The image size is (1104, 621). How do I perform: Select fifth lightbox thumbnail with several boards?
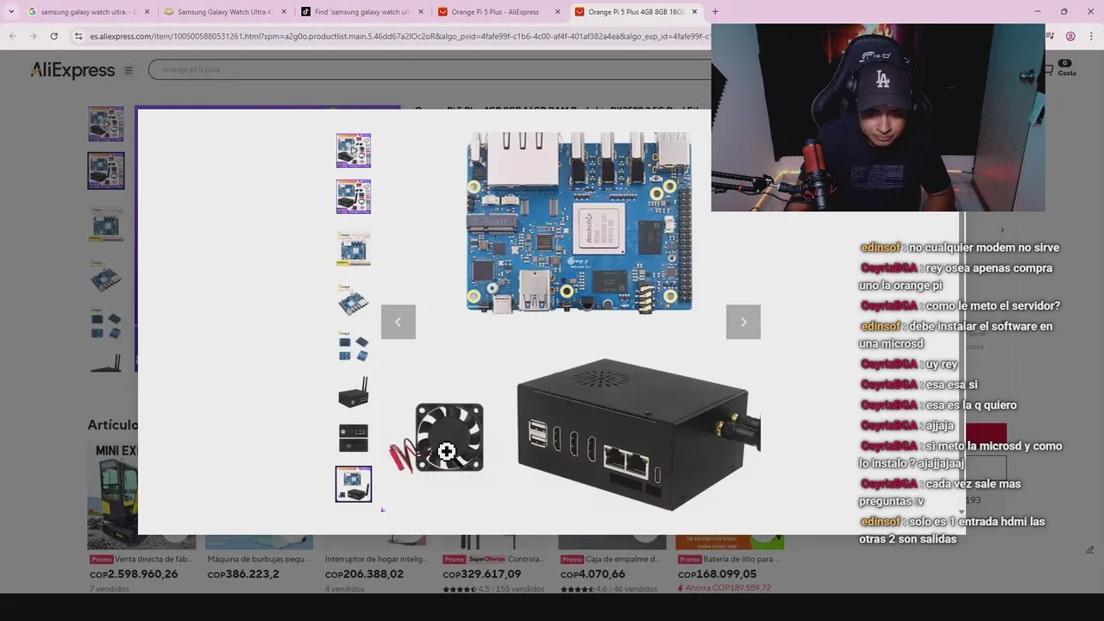click(x=354, y=348)
